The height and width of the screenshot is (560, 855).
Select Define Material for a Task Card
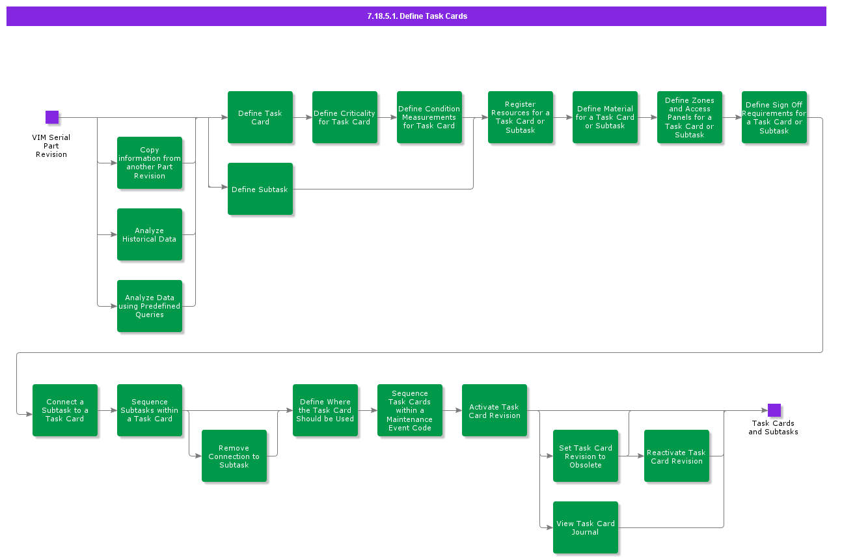pyautogui.click(x=605, y=117)
